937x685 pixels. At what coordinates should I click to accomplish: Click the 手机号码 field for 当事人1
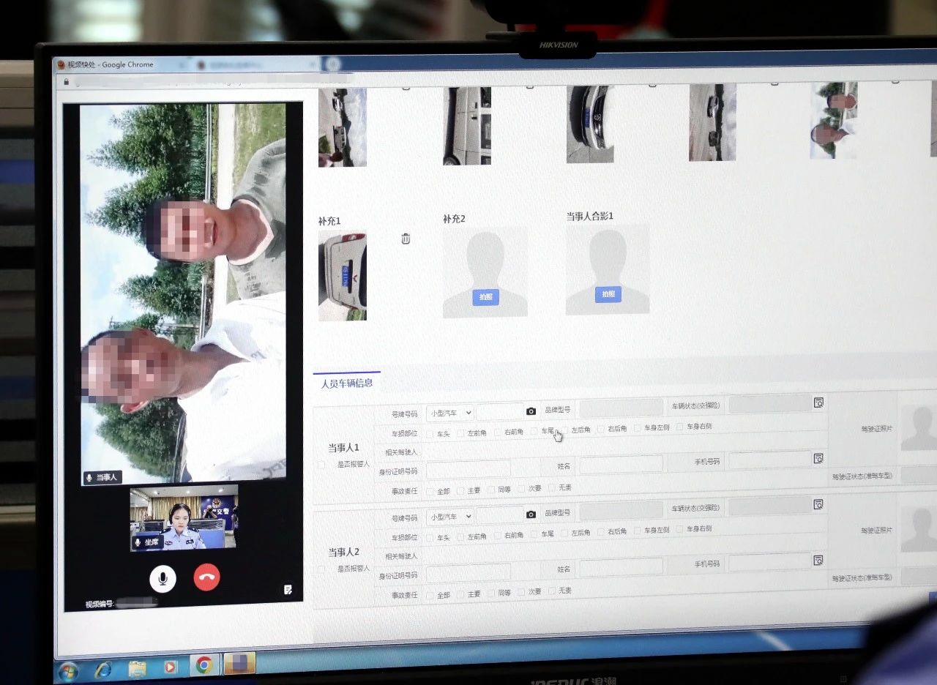(x=769, y=460)
